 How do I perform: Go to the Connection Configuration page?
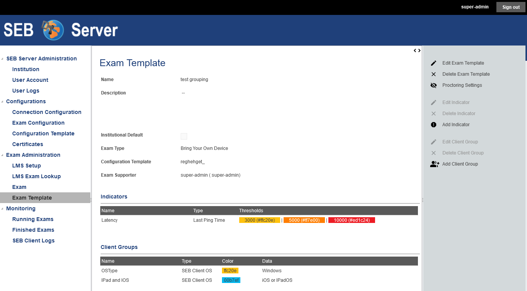(47, 112)
